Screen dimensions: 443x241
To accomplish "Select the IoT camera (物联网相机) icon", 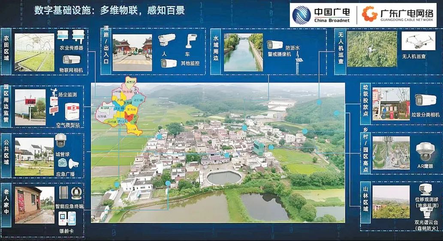I will (71, 60).
